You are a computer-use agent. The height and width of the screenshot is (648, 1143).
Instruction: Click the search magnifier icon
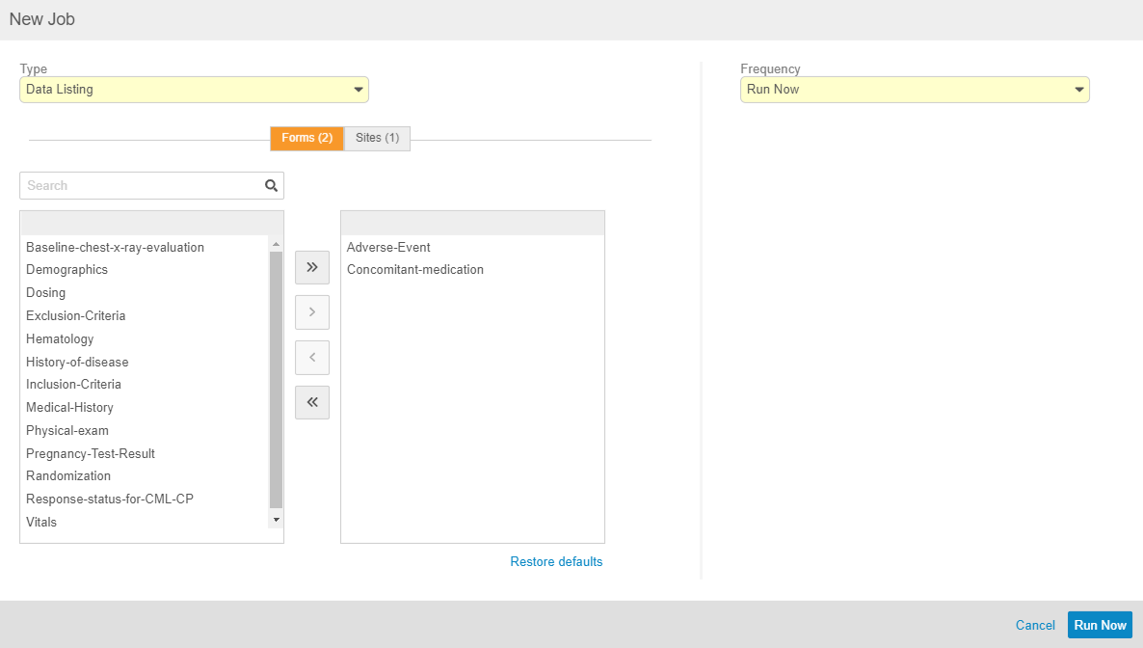(272, 186)
